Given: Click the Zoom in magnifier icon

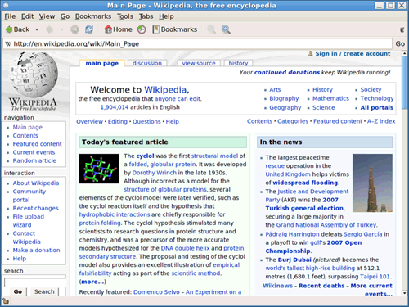Looking at the screenshot, I should (x=226, y=29).
